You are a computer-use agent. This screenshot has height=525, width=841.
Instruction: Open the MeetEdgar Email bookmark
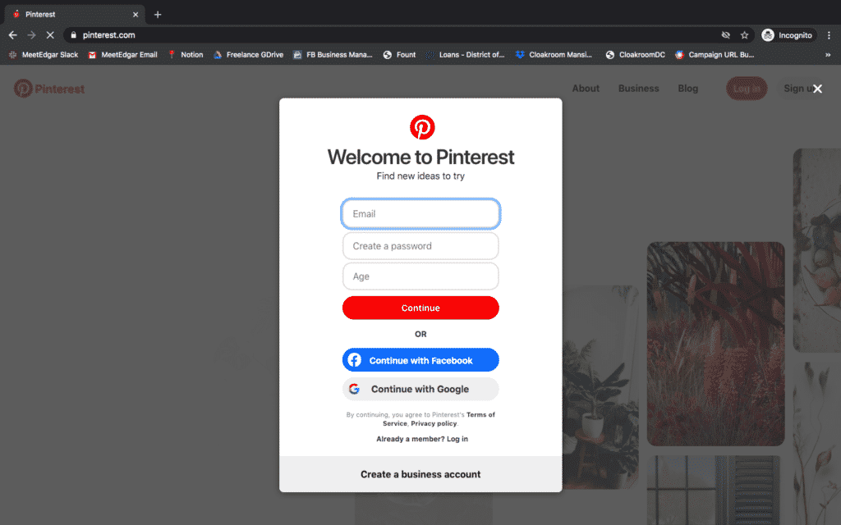[x=123, y=55]
